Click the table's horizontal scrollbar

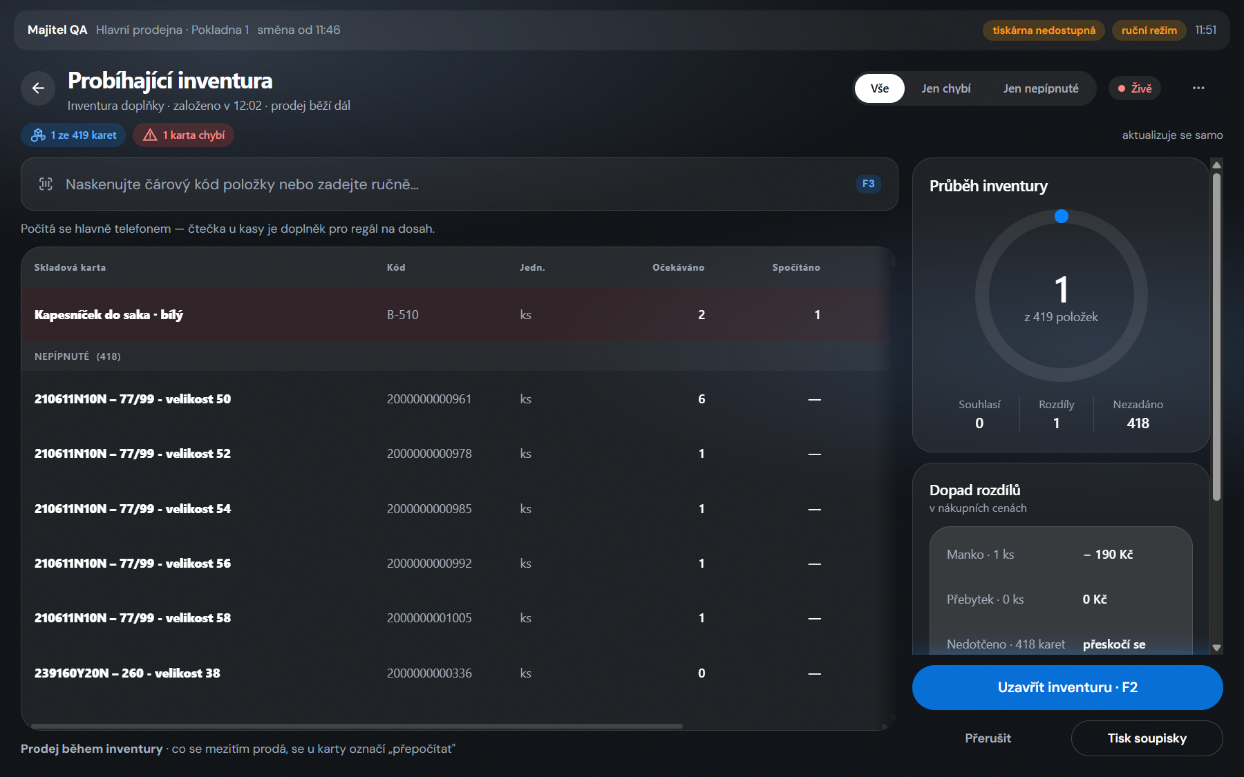[x=357, y=726]
